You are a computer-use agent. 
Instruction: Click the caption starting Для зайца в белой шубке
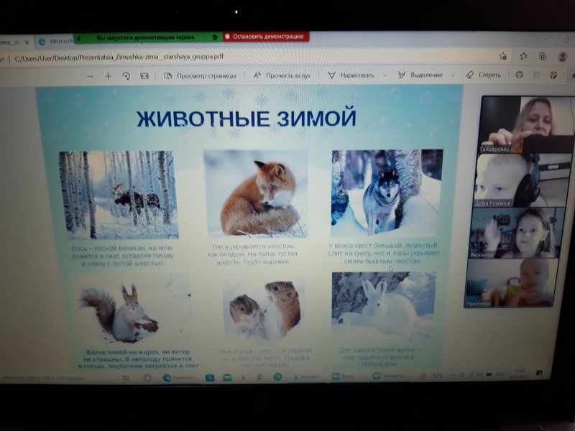pyautogui.click(x=379, y=356)
